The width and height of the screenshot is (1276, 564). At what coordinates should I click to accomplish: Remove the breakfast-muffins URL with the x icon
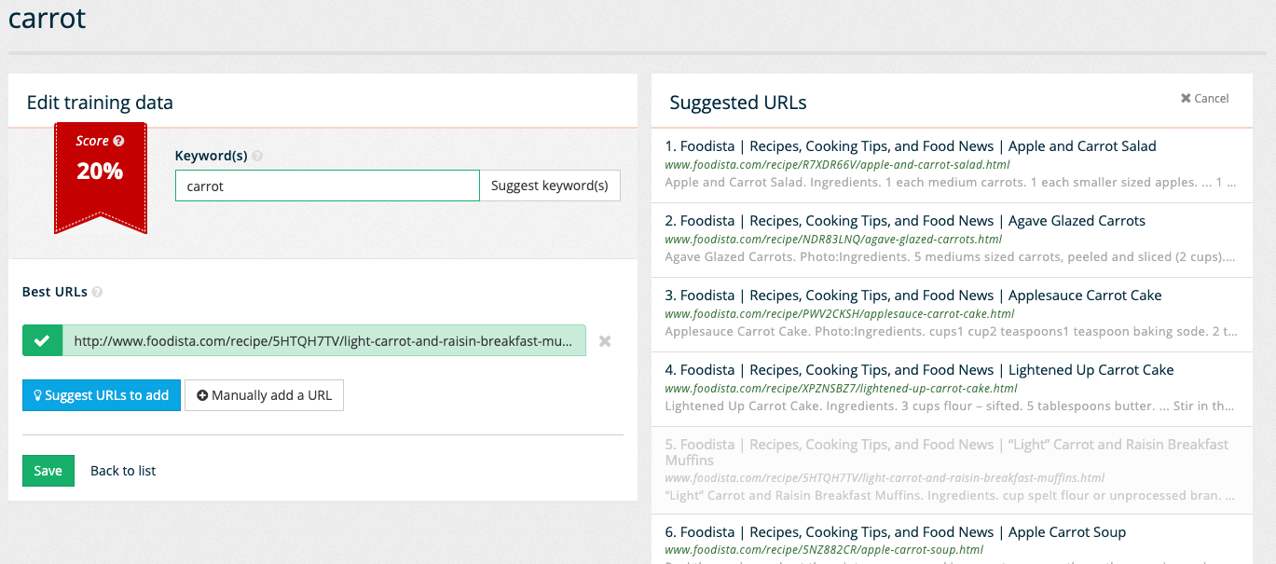[x=604, y=340]
